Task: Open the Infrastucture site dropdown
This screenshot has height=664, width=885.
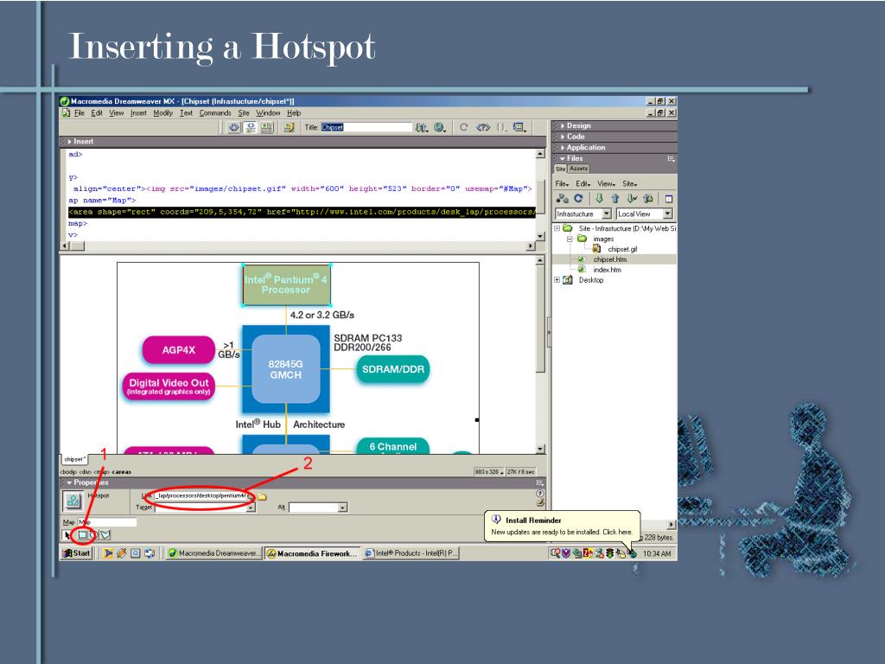Action: (607, 214)
